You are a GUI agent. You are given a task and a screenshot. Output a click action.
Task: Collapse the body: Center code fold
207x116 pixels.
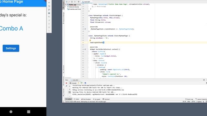93,61
